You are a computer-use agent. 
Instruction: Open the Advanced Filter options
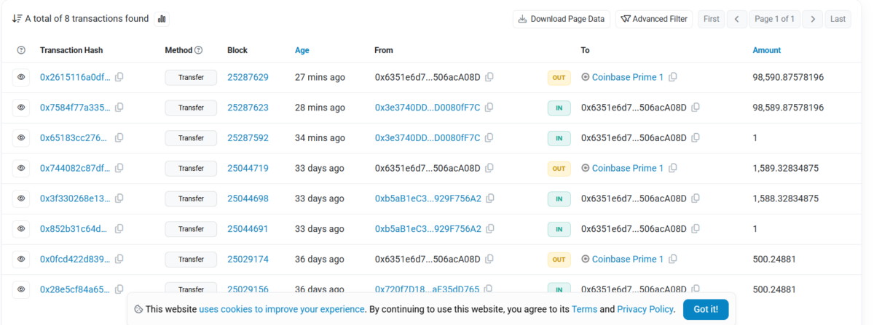click(x=654, y=19)
